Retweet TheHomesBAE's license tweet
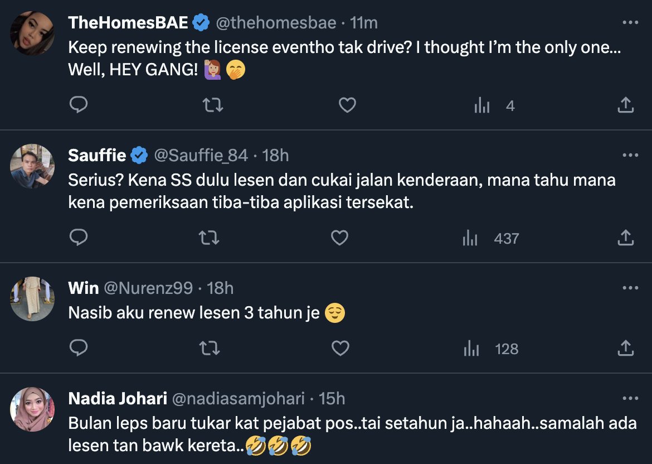This screenshot has height=464, width=652. (212, 105)
